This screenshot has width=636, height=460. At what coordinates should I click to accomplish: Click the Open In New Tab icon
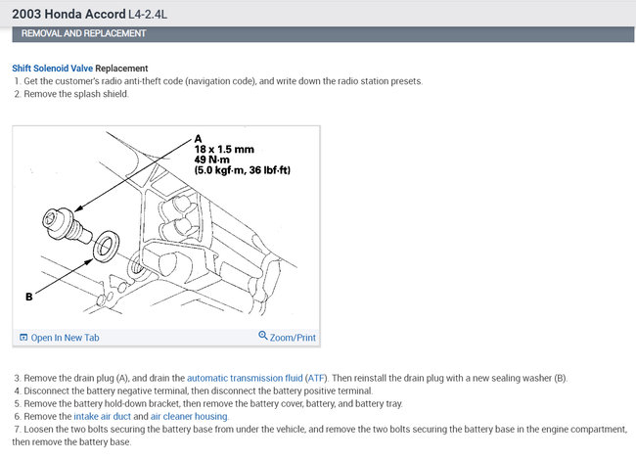tap(23, 338)
